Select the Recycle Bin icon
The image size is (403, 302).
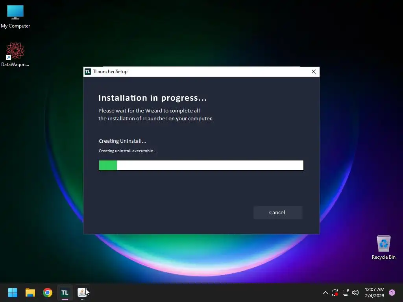pyautogui.click(x=383, y=248)
